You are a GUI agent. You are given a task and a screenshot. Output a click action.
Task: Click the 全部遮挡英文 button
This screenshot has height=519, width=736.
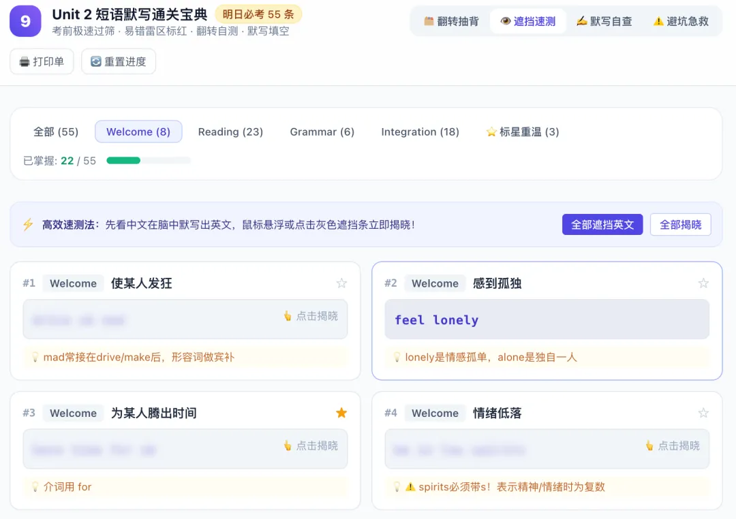[602, 225]
